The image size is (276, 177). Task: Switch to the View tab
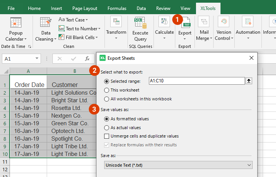pyautogui.click(x=185, y=8)
